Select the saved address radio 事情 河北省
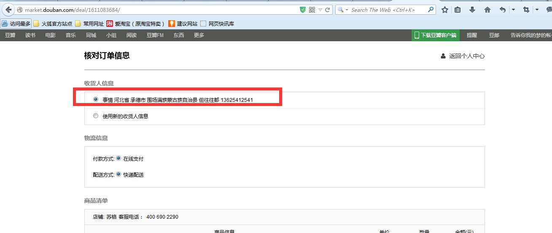The width and height of the screenshot is (552, 233). [96, 99]
